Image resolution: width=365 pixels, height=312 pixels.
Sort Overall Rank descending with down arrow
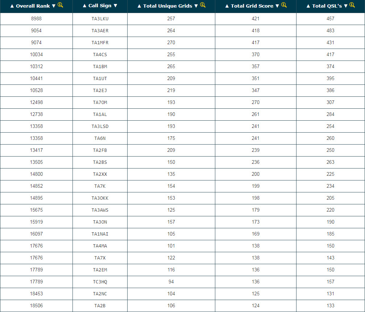(x=54, y=6)
